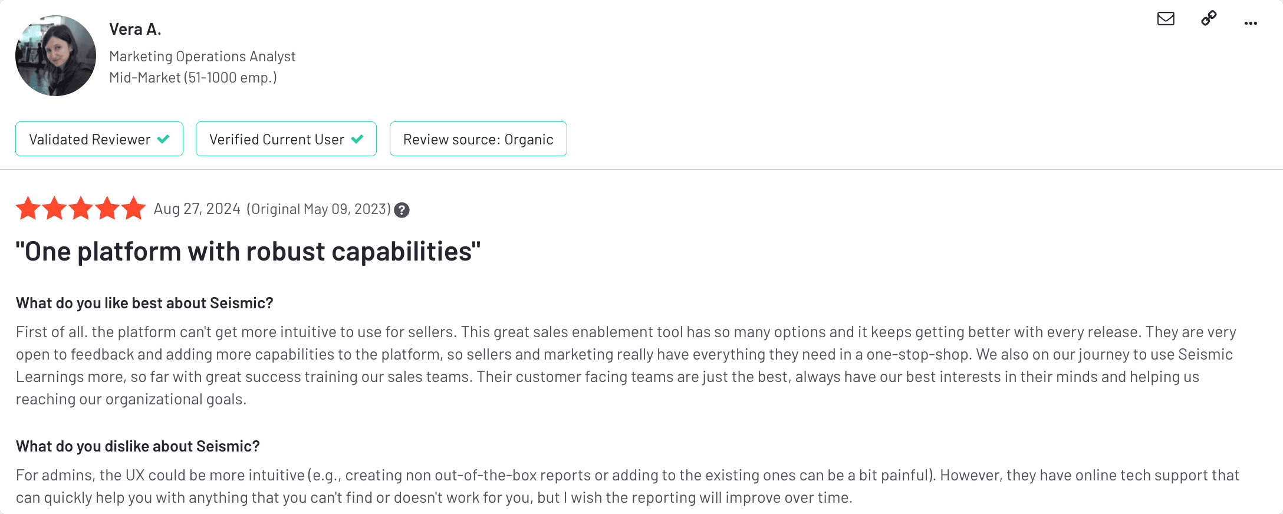Click the Validated Reviewer green checkmark
The image size is (1283, 514).
tap(163, 139)
